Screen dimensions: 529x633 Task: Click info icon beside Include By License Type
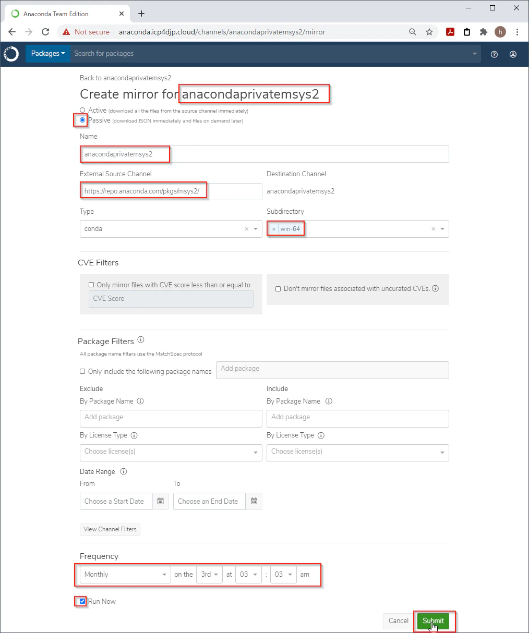pos(321,435)
